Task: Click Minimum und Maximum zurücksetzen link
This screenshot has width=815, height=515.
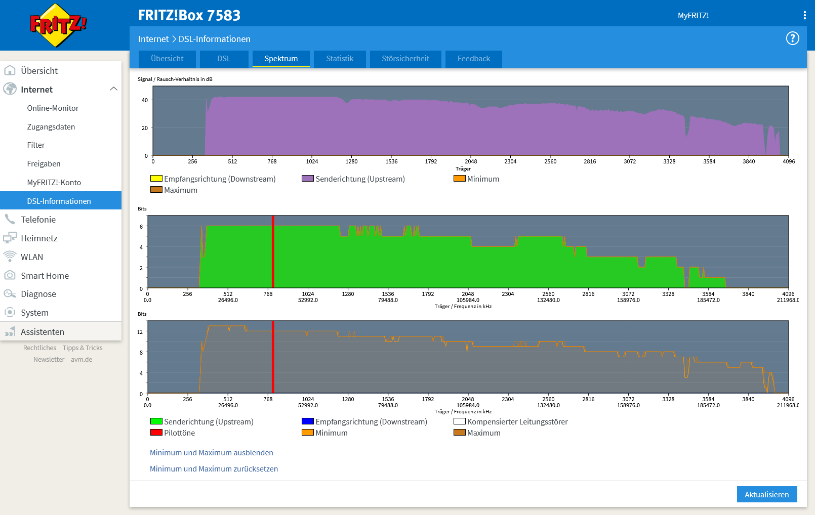Action: pyautogui.click(x=214, y=469)
